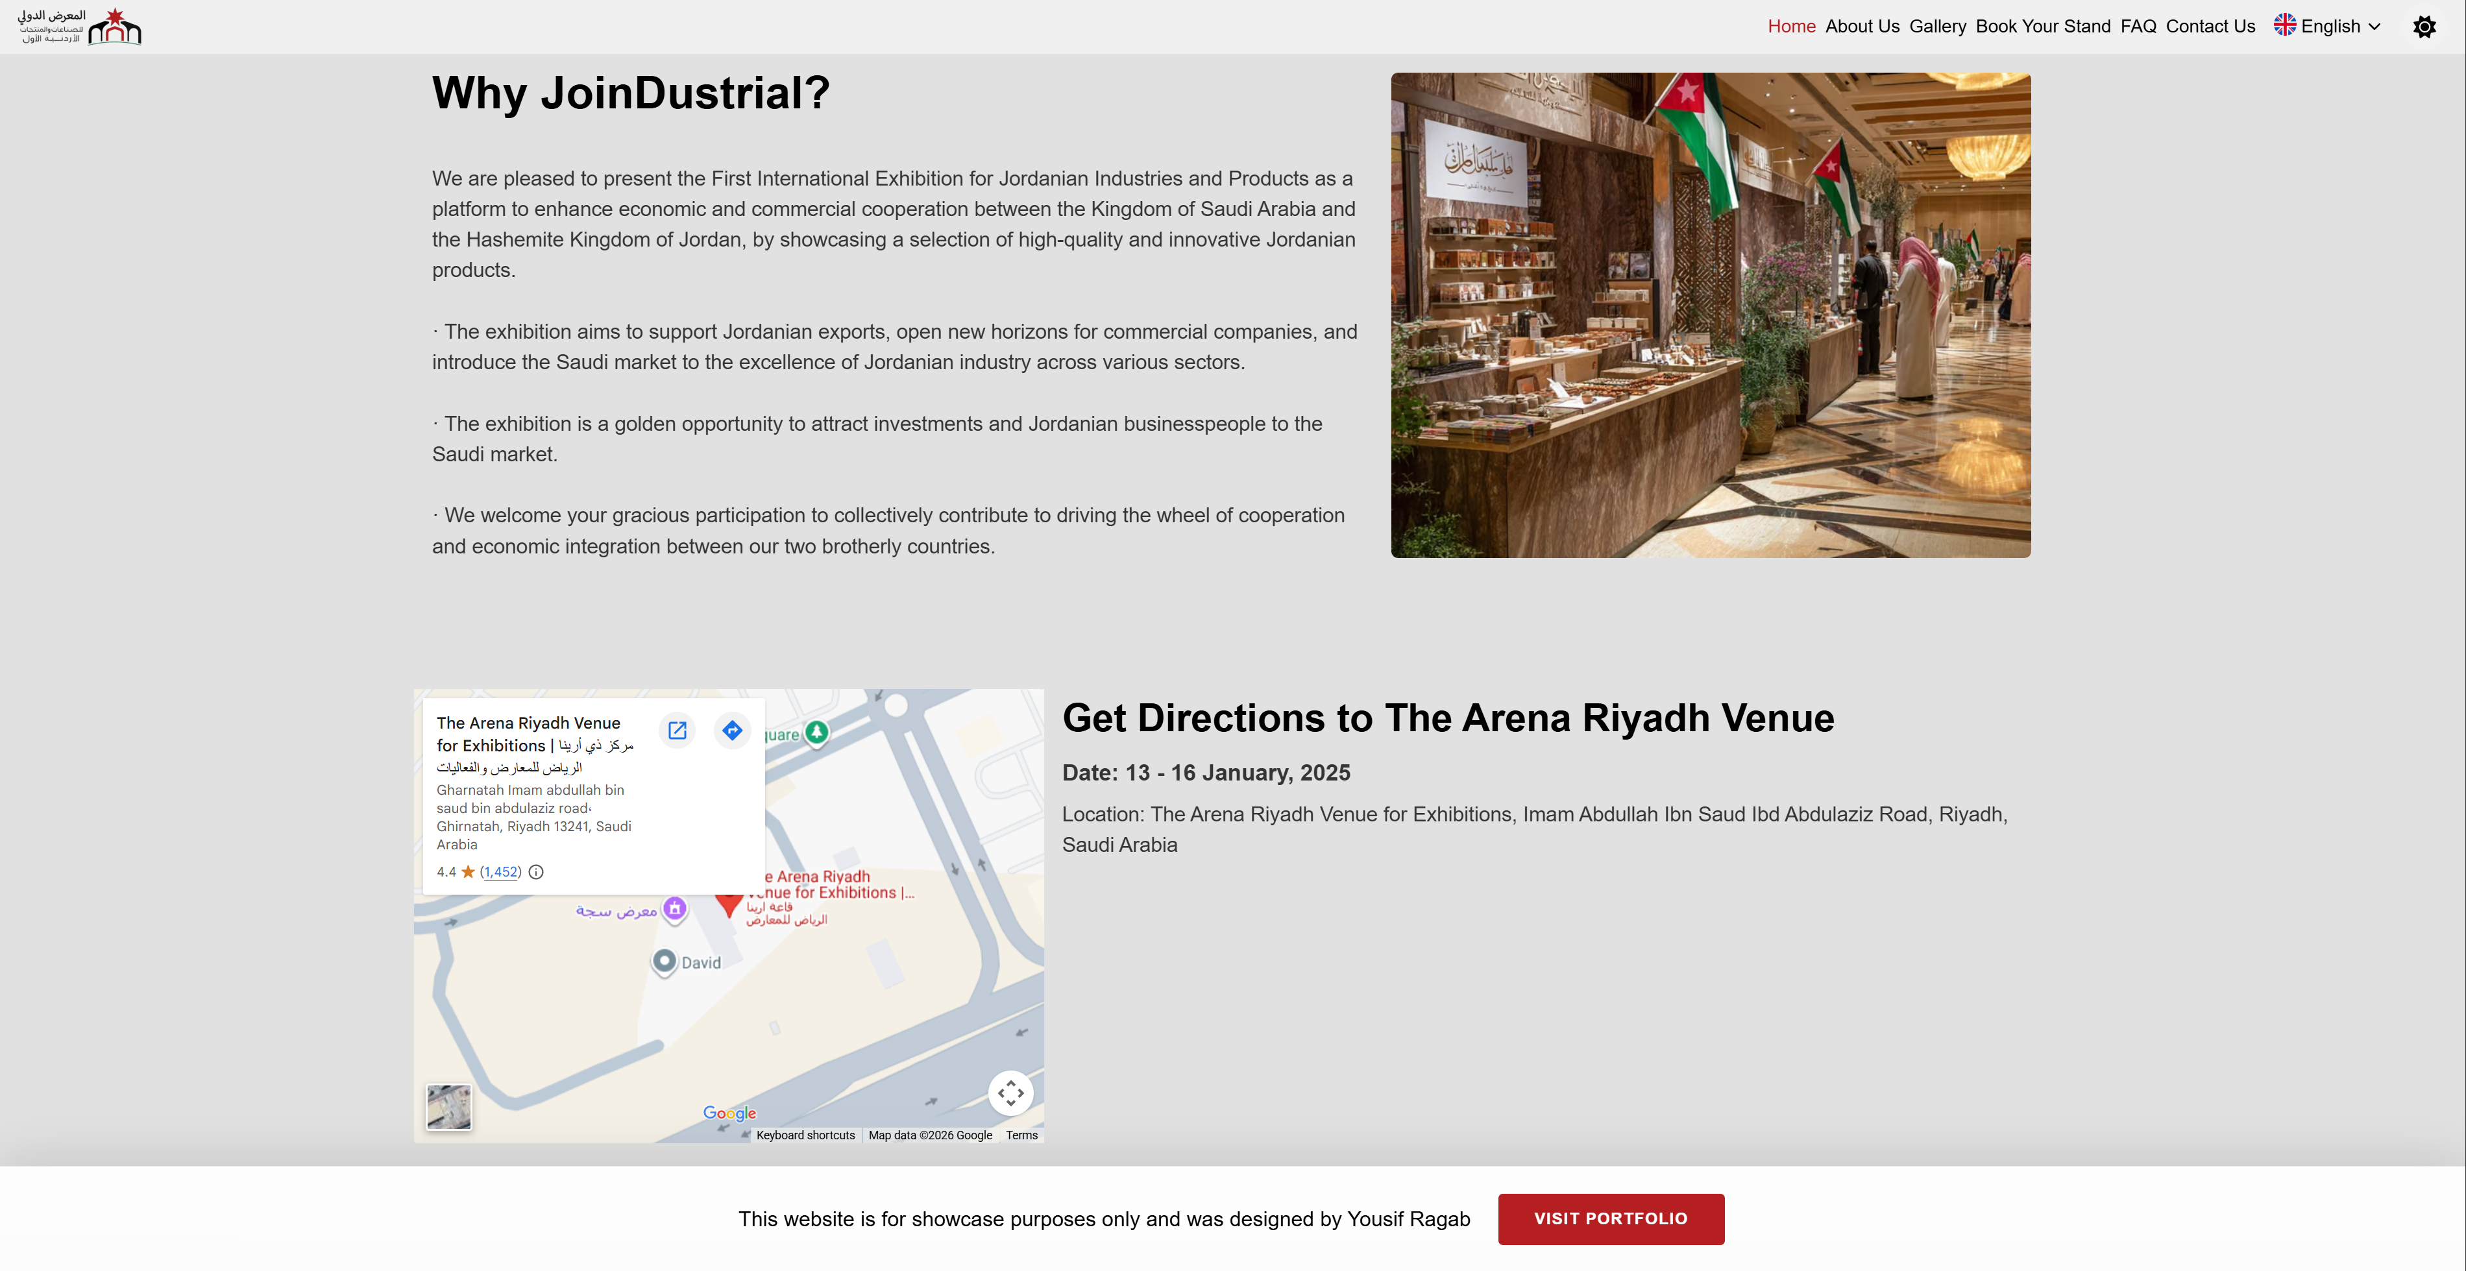Click the green park marker on the map
This screenshot has width=2466, height=1271.
coord(816,733)
